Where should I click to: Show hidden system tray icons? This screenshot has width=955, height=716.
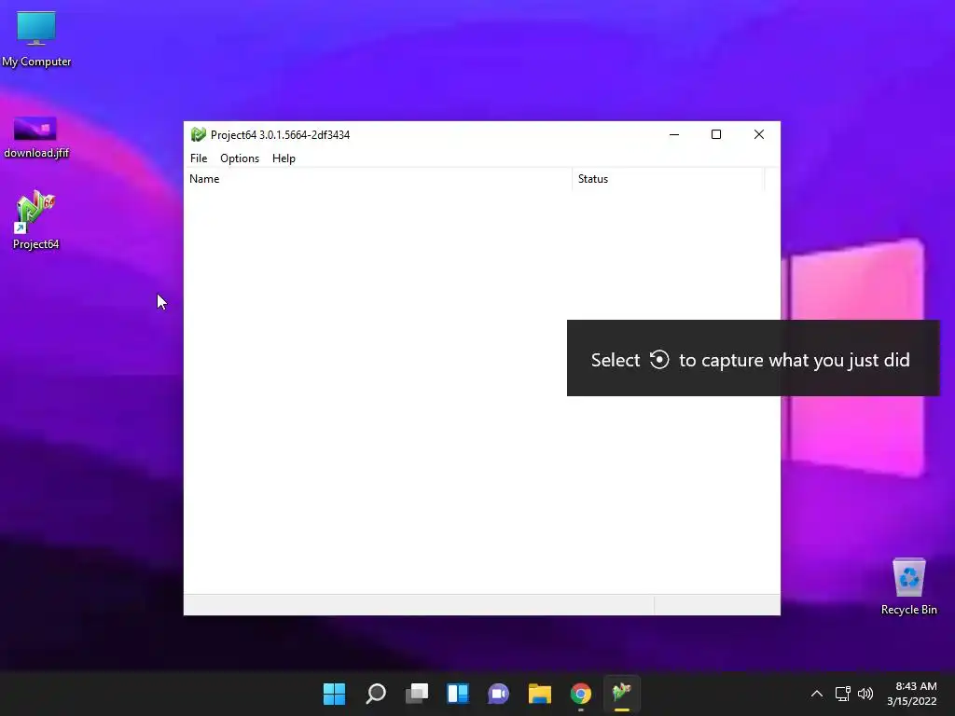click(x=817, y=694)
